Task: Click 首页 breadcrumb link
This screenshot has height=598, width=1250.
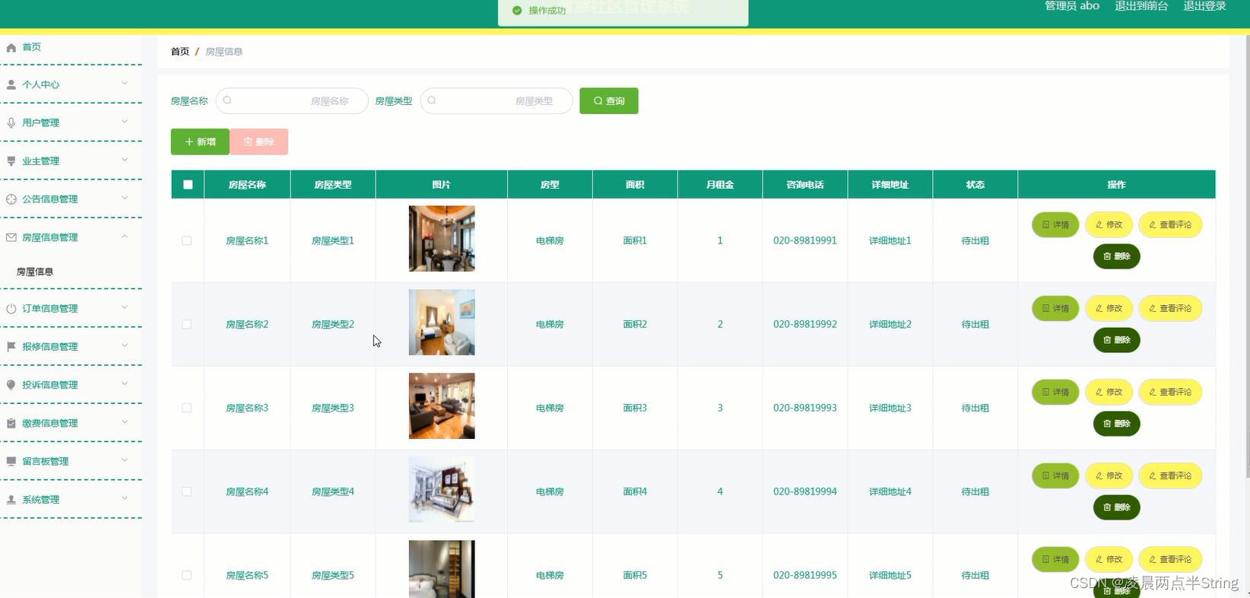Action: point(180,52)
